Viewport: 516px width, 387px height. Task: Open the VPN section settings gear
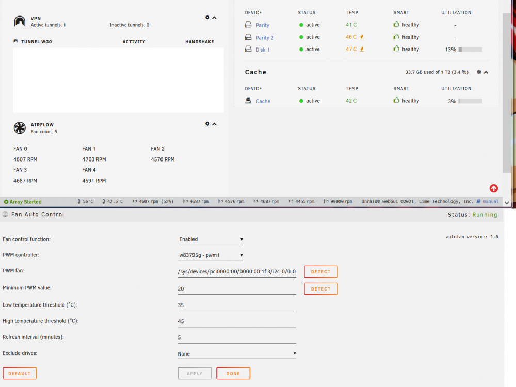point(207,18)
